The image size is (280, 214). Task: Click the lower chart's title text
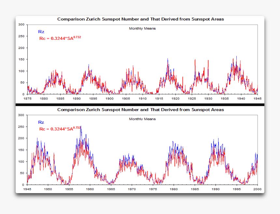[x=141, y=110]
